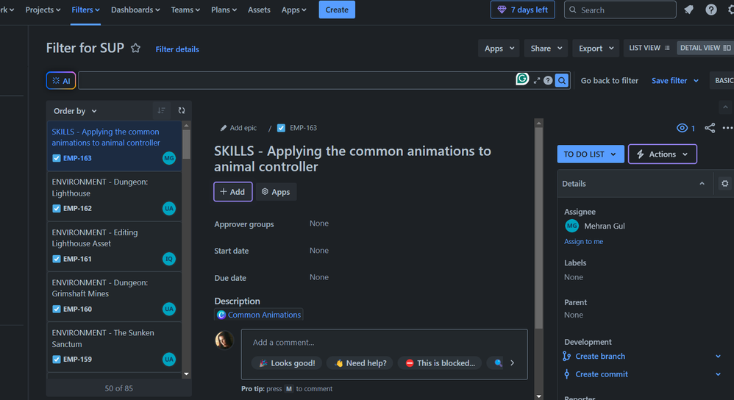Click MG avatar on EMP-163 card

[x=169, y=158]
